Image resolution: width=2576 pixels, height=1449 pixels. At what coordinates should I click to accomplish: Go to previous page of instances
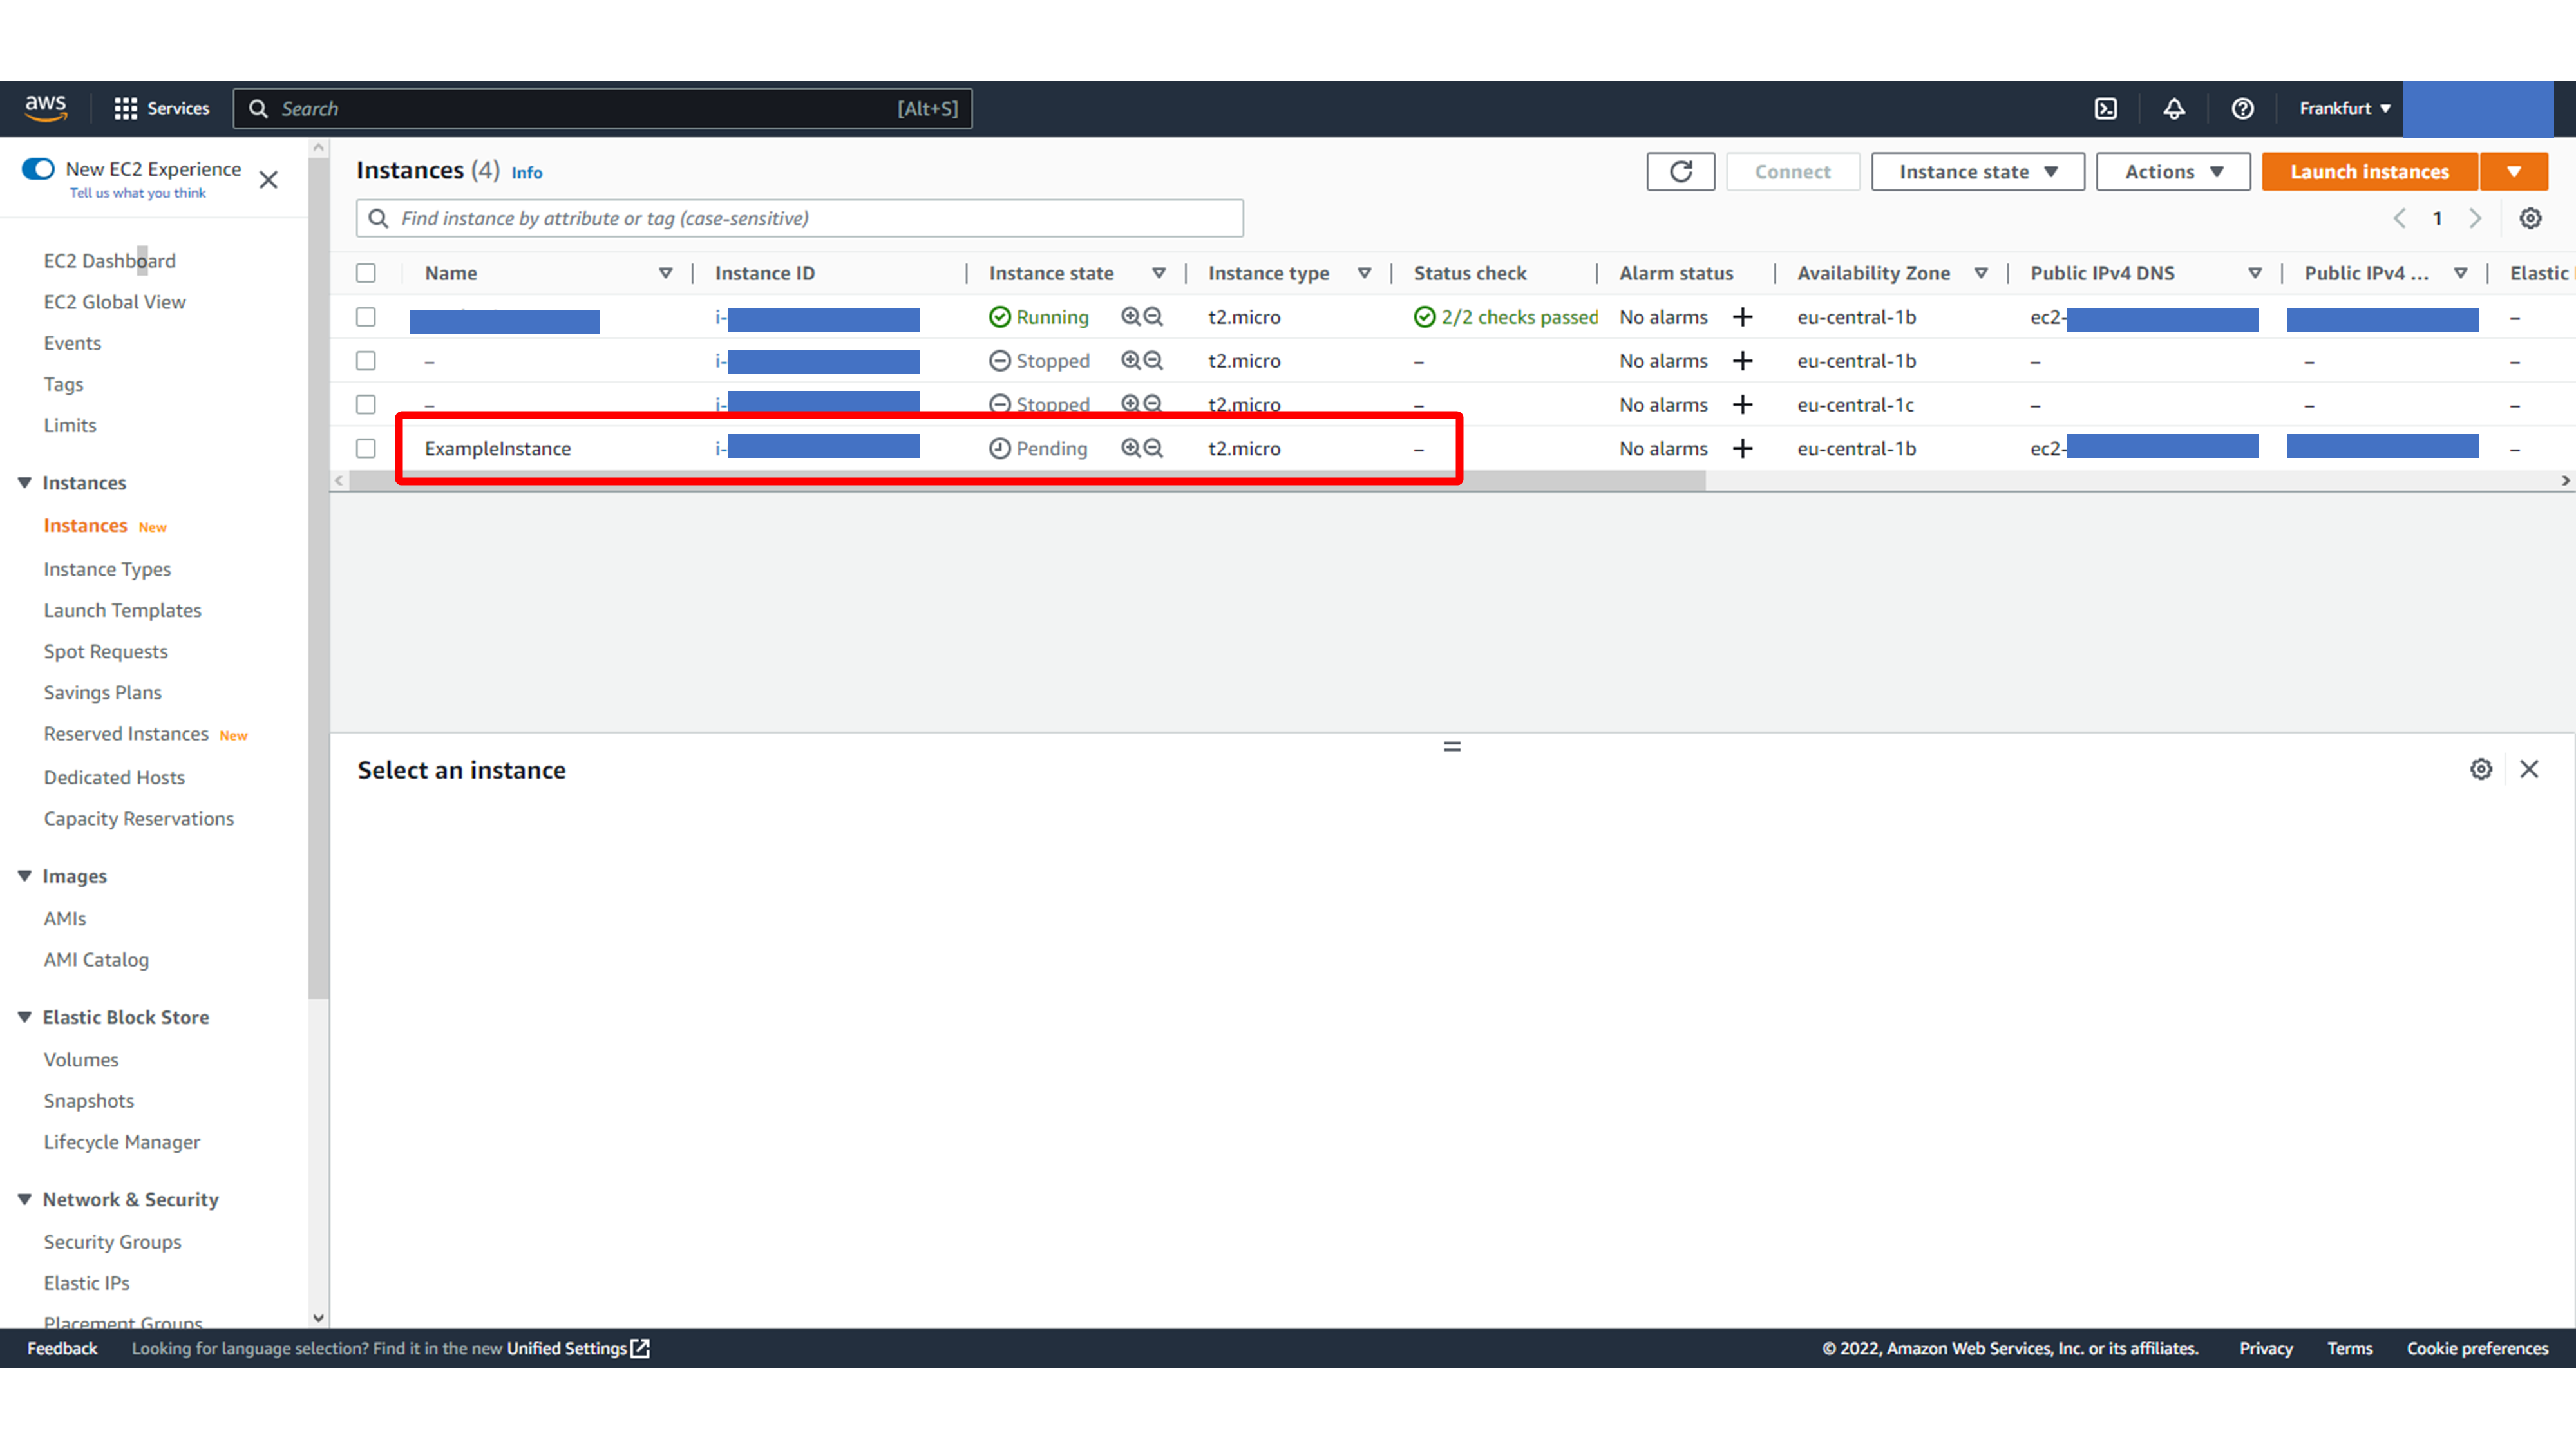pyautogui.click(x=2399, y=218)
